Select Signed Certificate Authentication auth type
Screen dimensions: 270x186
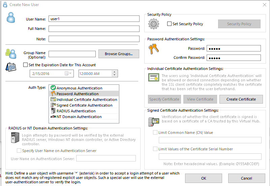click(x=84, y=105)
